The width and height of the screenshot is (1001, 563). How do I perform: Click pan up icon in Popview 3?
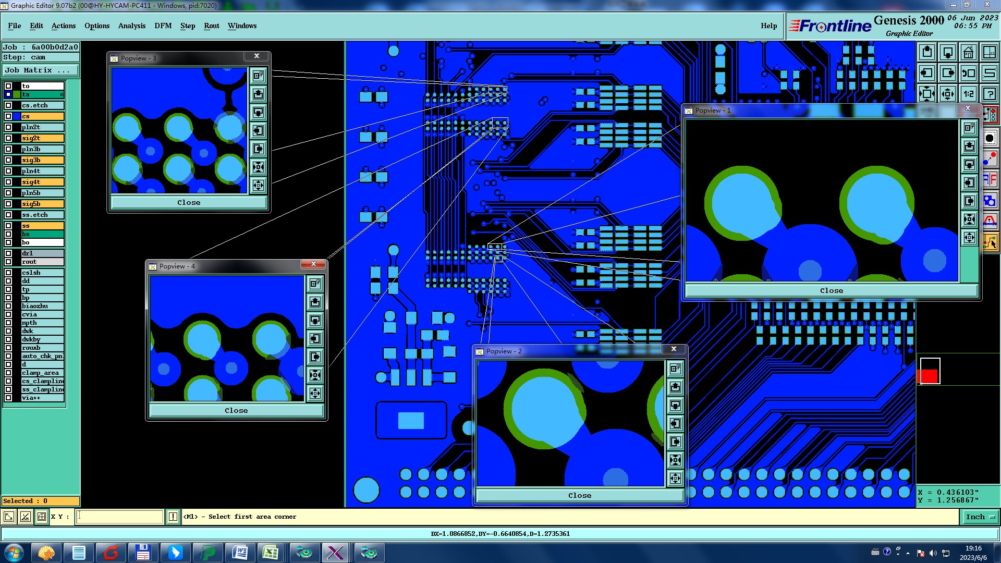click(258, 94)
